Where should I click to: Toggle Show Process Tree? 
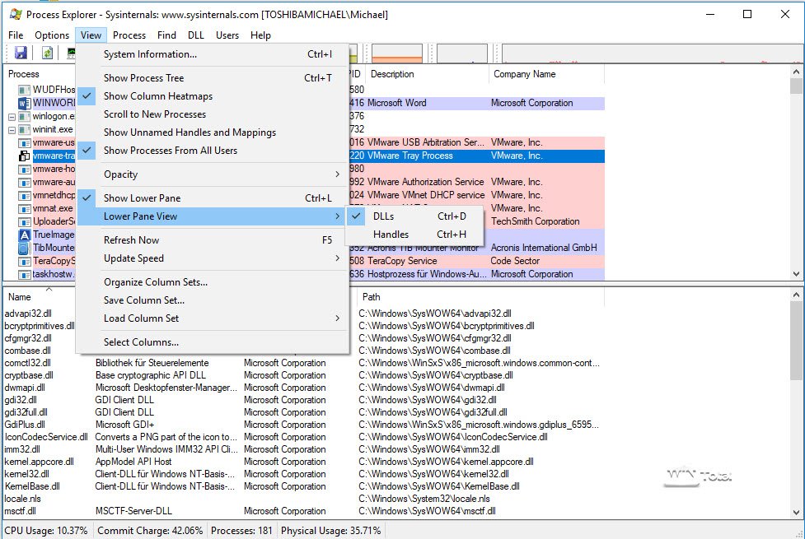[x=213, y=78]
